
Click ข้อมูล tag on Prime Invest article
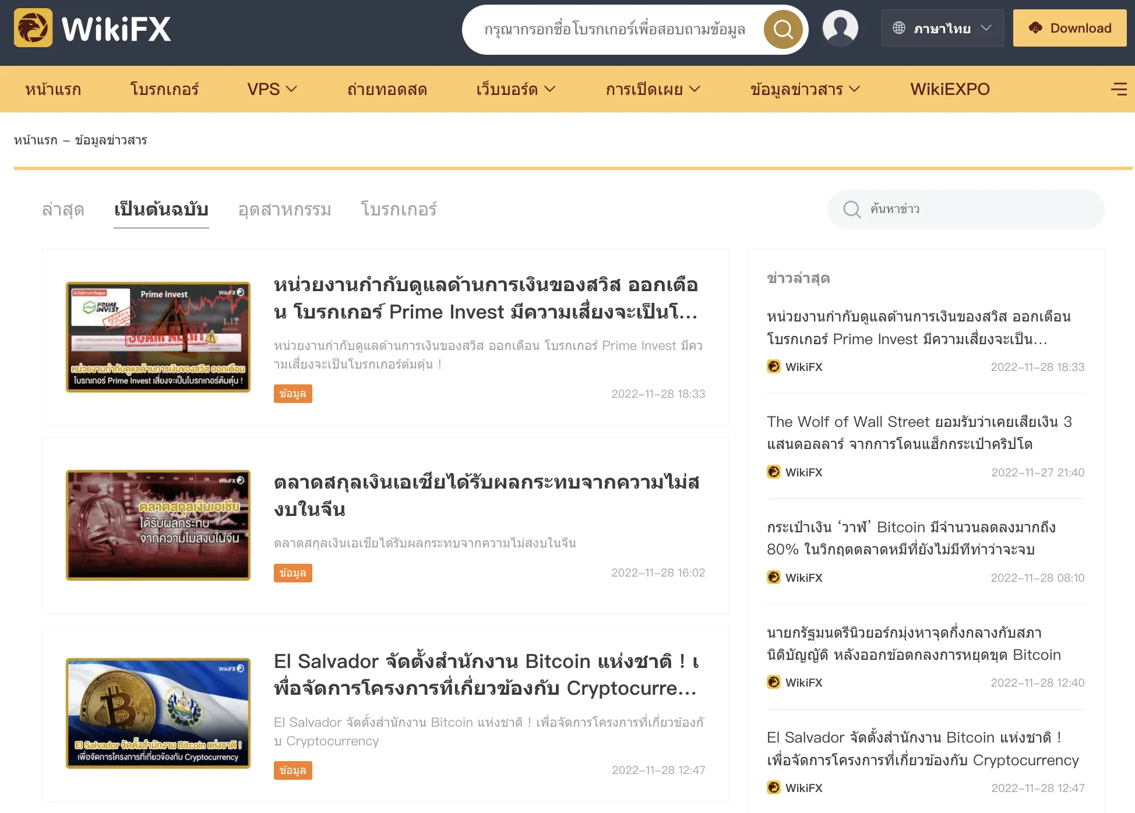click(x=293, y=394)
